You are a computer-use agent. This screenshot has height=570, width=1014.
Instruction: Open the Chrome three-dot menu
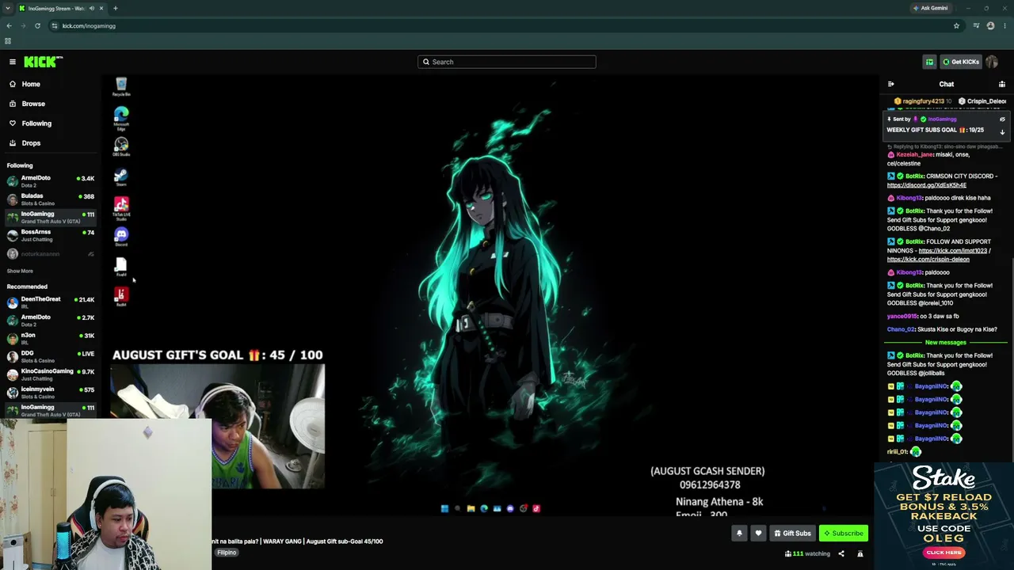[x=1004, y=26]
